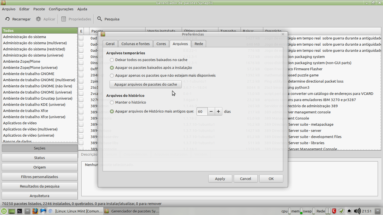
Task: Open Propriedades from the toolbar
Action: click(x=76, y=19)
